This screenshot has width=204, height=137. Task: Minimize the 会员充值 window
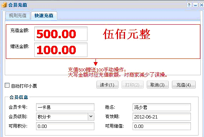click(195, 5)
